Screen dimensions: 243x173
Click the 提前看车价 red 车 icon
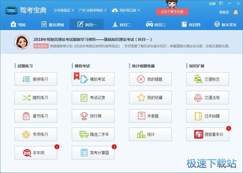tap(199, 134)
